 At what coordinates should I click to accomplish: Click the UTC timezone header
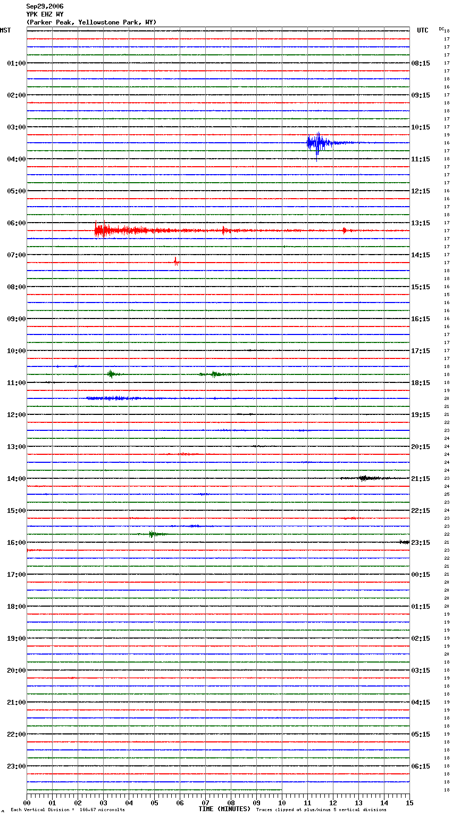[x=423, y=30]
